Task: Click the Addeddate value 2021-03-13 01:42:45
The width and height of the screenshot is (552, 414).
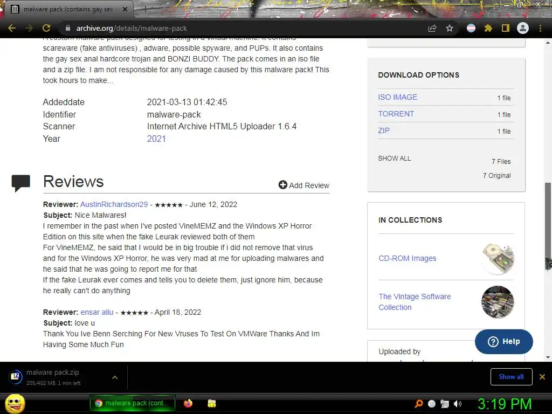Action: coord(187,102)
